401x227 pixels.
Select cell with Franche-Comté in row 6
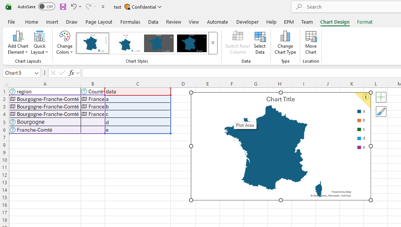pos(45,130)
